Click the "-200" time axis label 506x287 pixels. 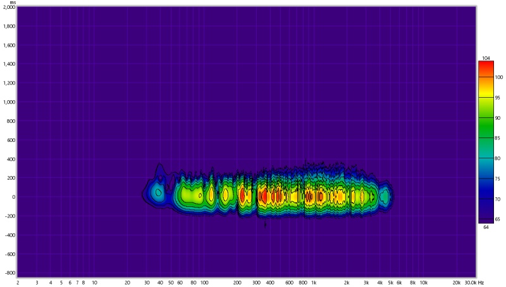pos(10,216)
